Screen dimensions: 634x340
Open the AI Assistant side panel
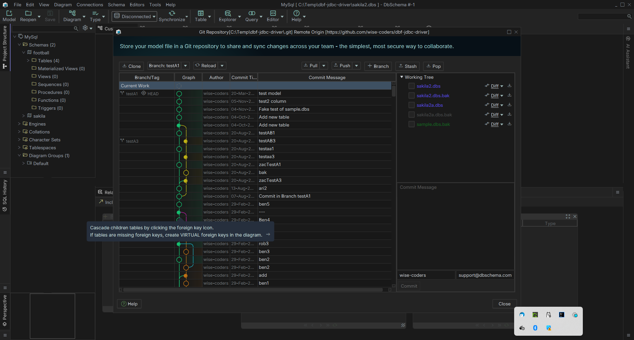pos(628,53)
